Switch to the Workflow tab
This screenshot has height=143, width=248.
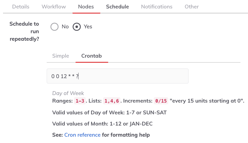[x=54, y=7]
